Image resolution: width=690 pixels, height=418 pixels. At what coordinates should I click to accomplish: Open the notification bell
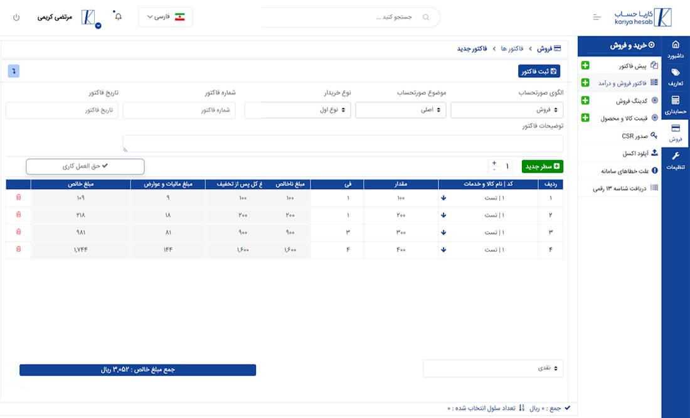pos(118,17)
